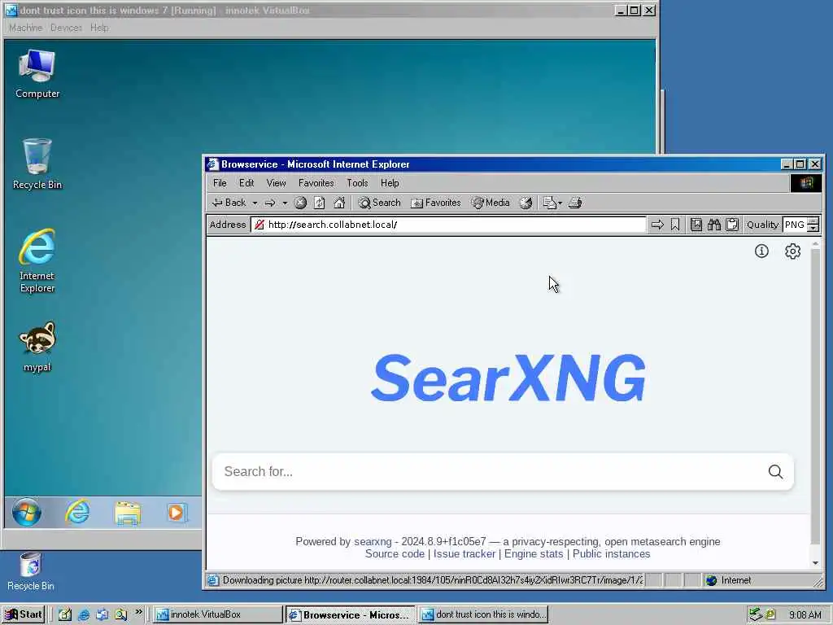This screenshot has height=625, width=833.
Task: Open the Favorites pane from the toolbar
Action: pyautogui.click(x=436, y=203)
